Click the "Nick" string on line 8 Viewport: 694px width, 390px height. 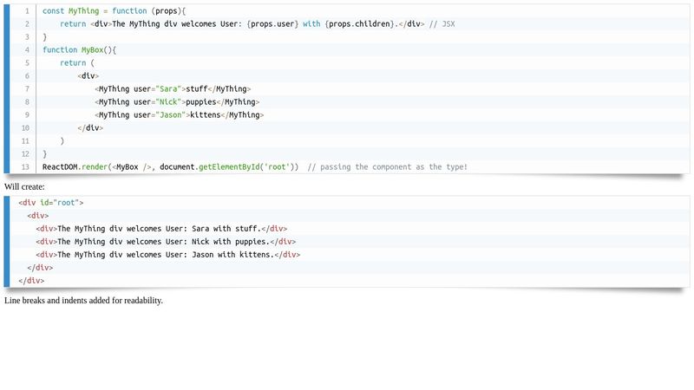(168, 101)
